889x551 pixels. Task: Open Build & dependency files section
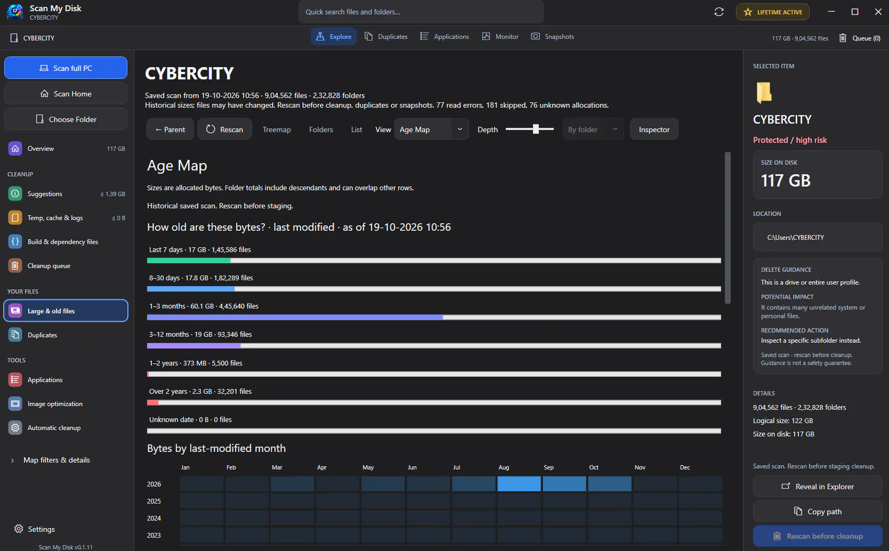tap(66, 242)
